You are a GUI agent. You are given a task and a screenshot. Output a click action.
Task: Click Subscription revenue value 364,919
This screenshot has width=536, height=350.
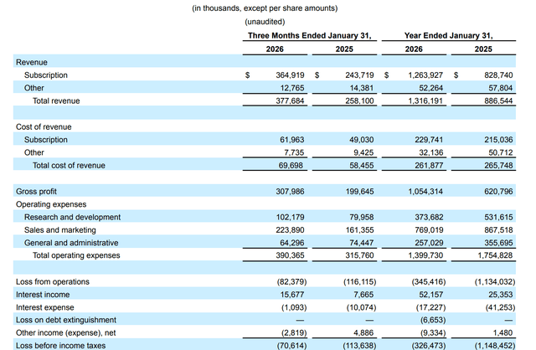tap(290, 75)
